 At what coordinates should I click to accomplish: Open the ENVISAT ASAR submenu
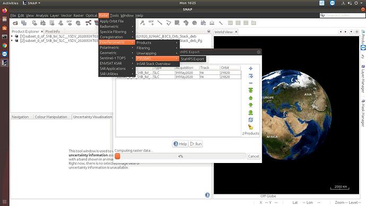point(117,63)
